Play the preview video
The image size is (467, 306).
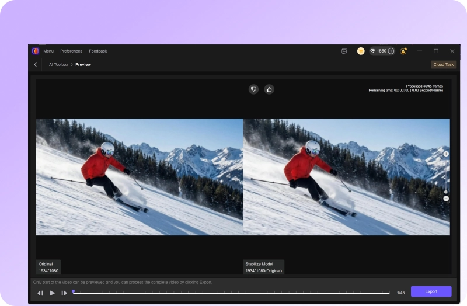click(x=52, y=293)
